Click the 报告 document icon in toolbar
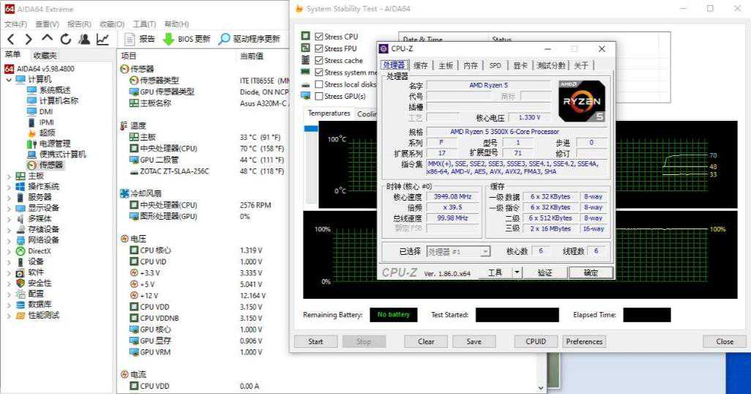751x394 pixels. click(x=130, y=39)
